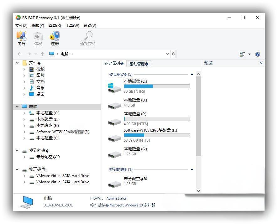Select the G: drive icon in drive list
The width and height of the screenshot is (278, 224).
click(x=114, y=154)
